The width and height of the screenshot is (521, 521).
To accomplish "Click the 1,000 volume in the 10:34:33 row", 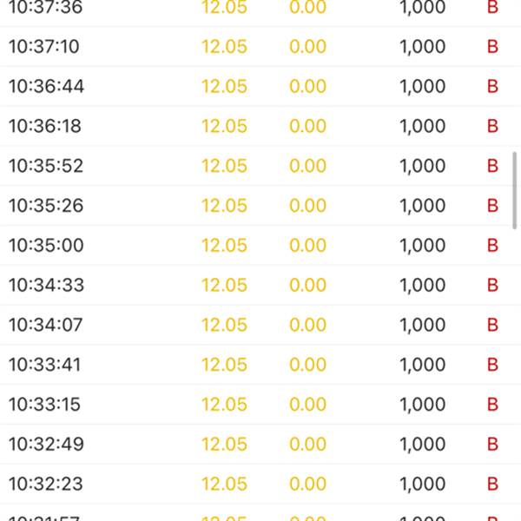I will (422, 286).
